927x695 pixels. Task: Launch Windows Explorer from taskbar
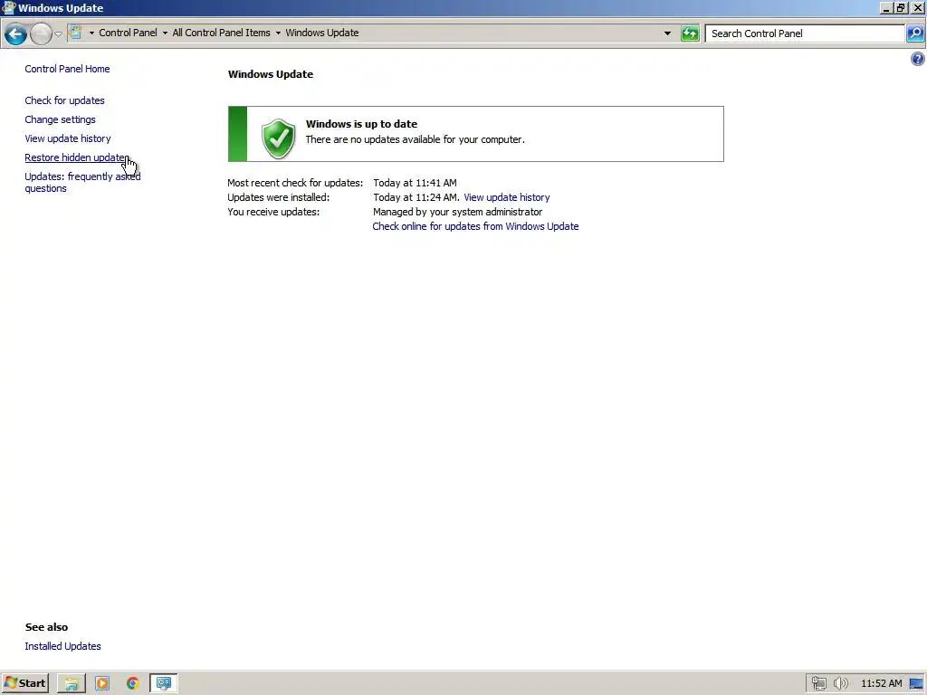72,684
